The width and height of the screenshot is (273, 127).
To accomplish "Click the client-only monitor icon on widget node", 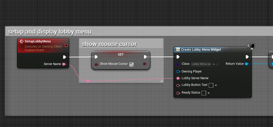I will click(251, 46).
